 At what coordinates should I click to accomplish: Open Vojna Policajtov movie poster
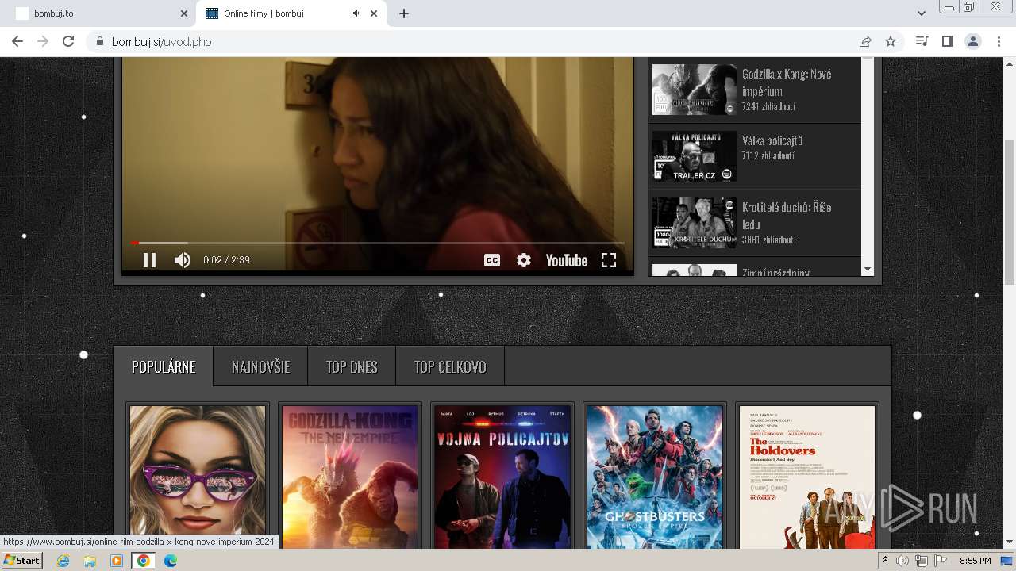502,477
